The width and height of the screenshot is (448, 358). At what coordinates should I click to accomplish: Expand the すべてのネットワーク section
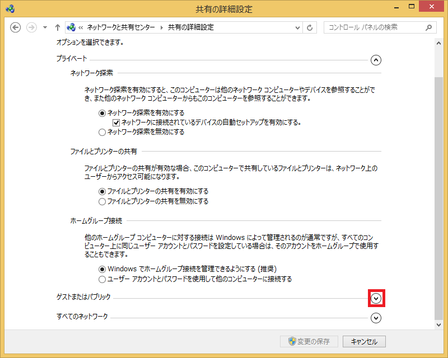pos(376,318)
